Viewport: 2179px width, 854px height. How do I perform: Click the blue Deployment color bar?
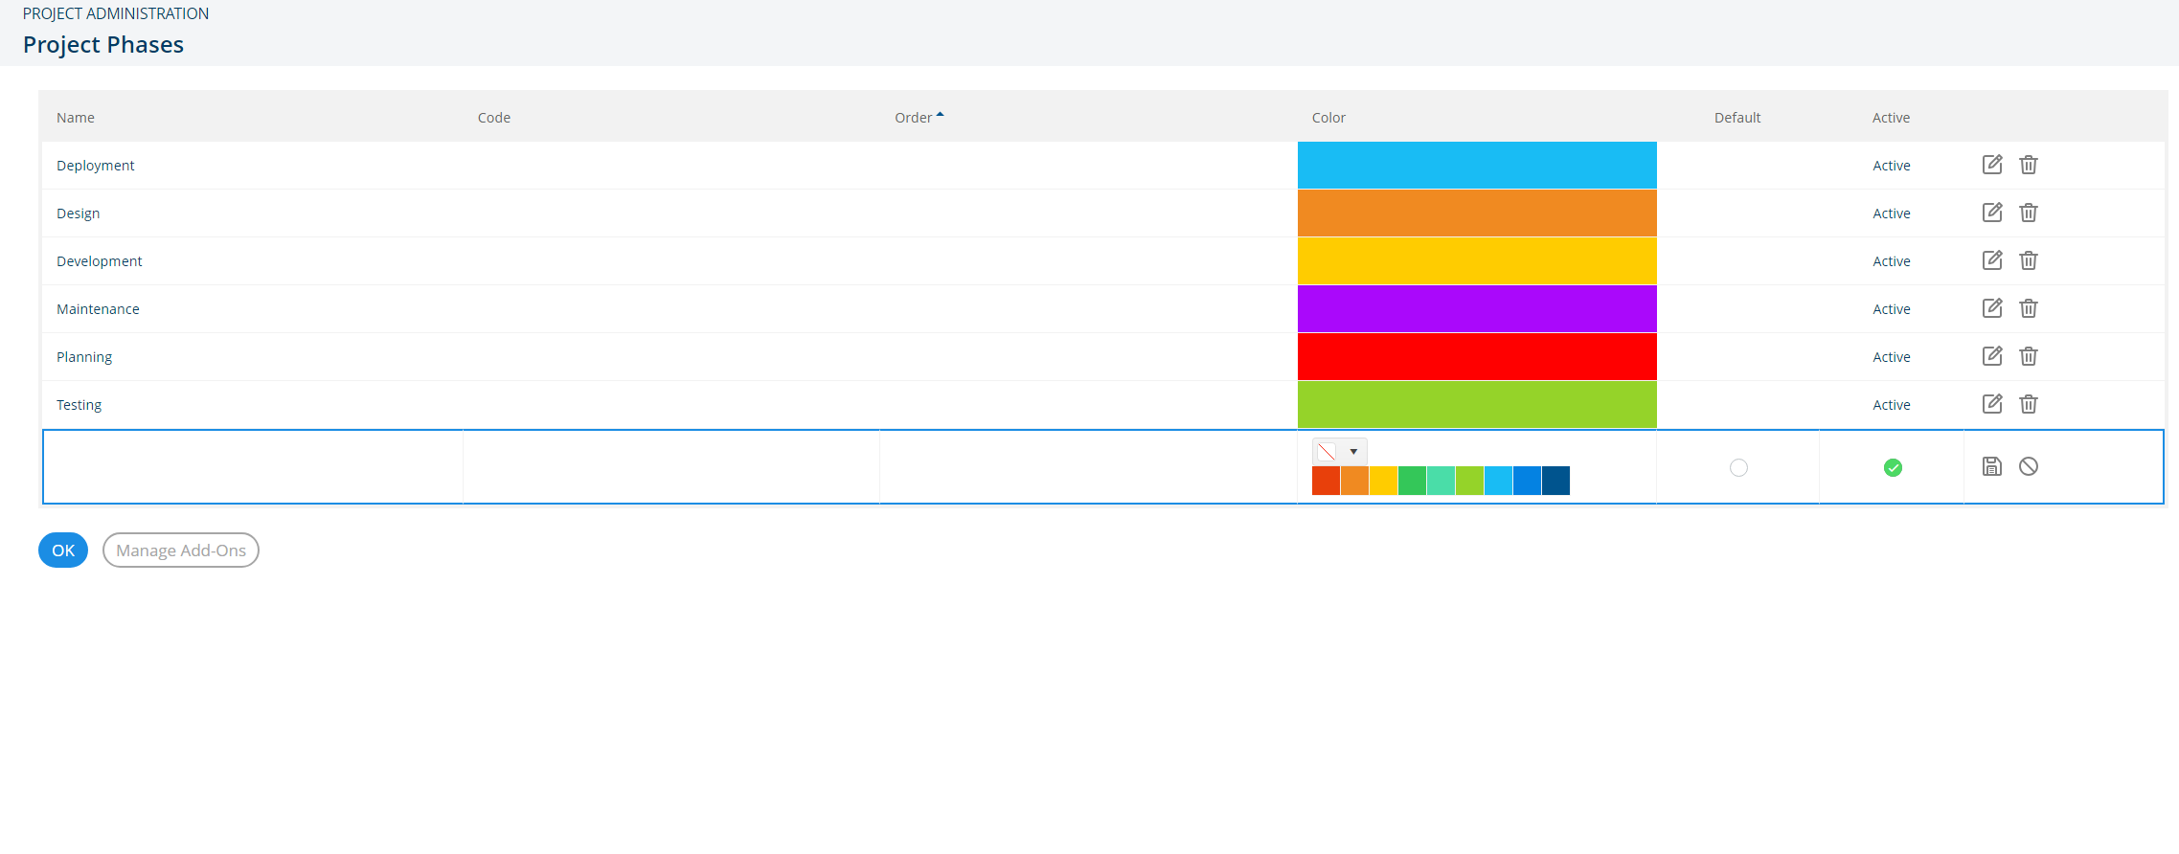1477,166
